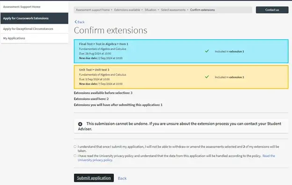Image resolution: width=292 pixels, height=185 pixels.
Task: Open the Situation breadcrumb
Action: point(151,10)
